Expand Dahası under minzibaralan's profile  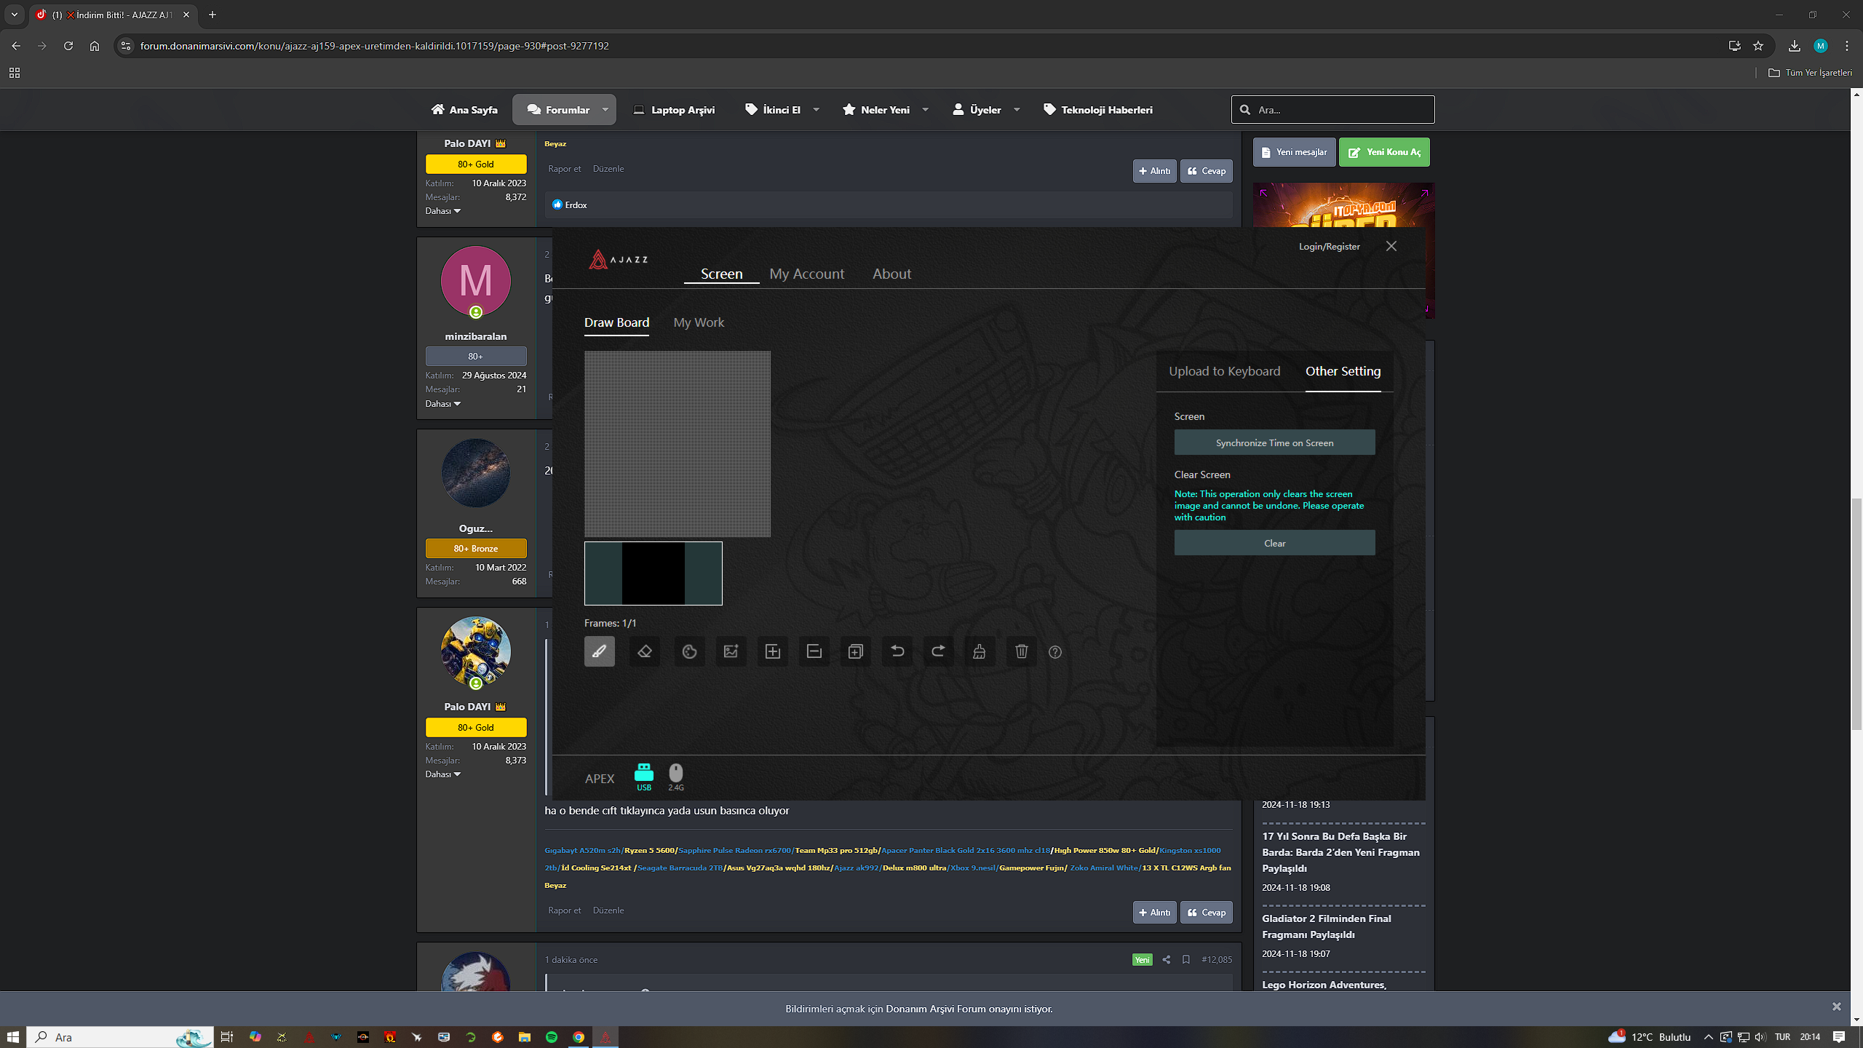(442, 404)
